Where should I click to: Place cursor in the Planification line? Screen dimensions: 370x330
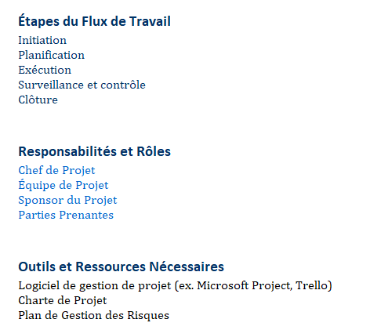click(52, 55)
